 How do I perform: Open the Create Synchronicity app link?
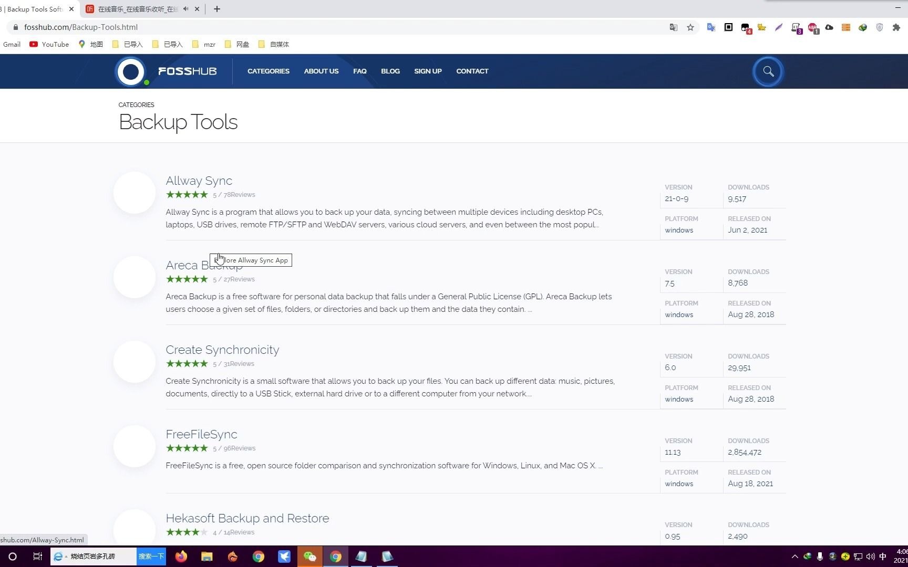coord(222,350)
